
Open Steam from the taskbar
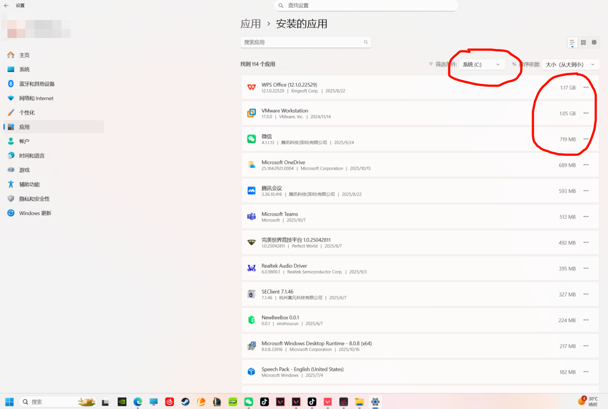[185, 402]
